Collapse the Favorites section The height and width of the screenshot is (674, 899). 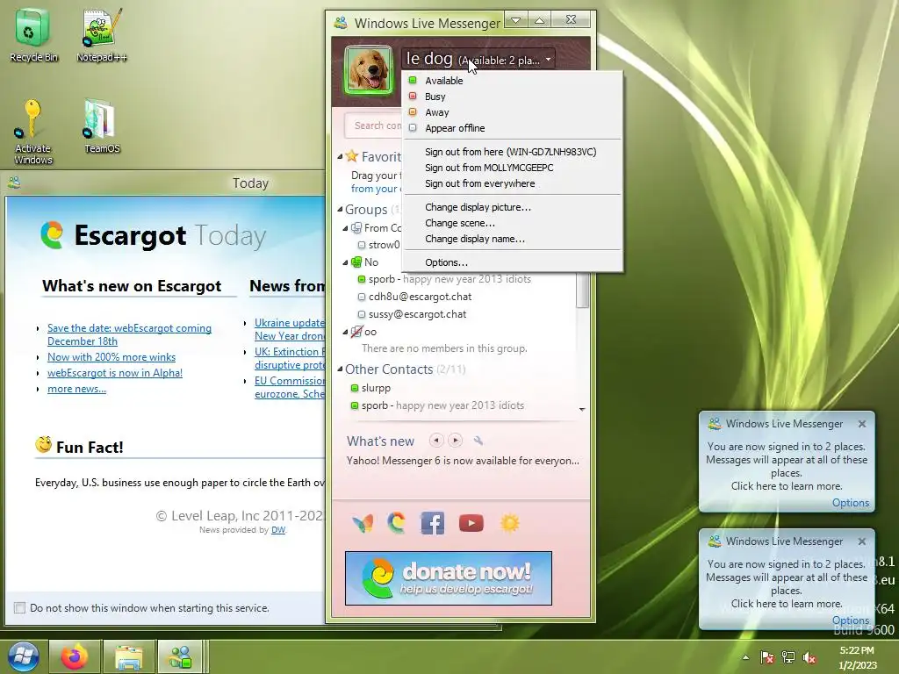click(x=340, y=156)
